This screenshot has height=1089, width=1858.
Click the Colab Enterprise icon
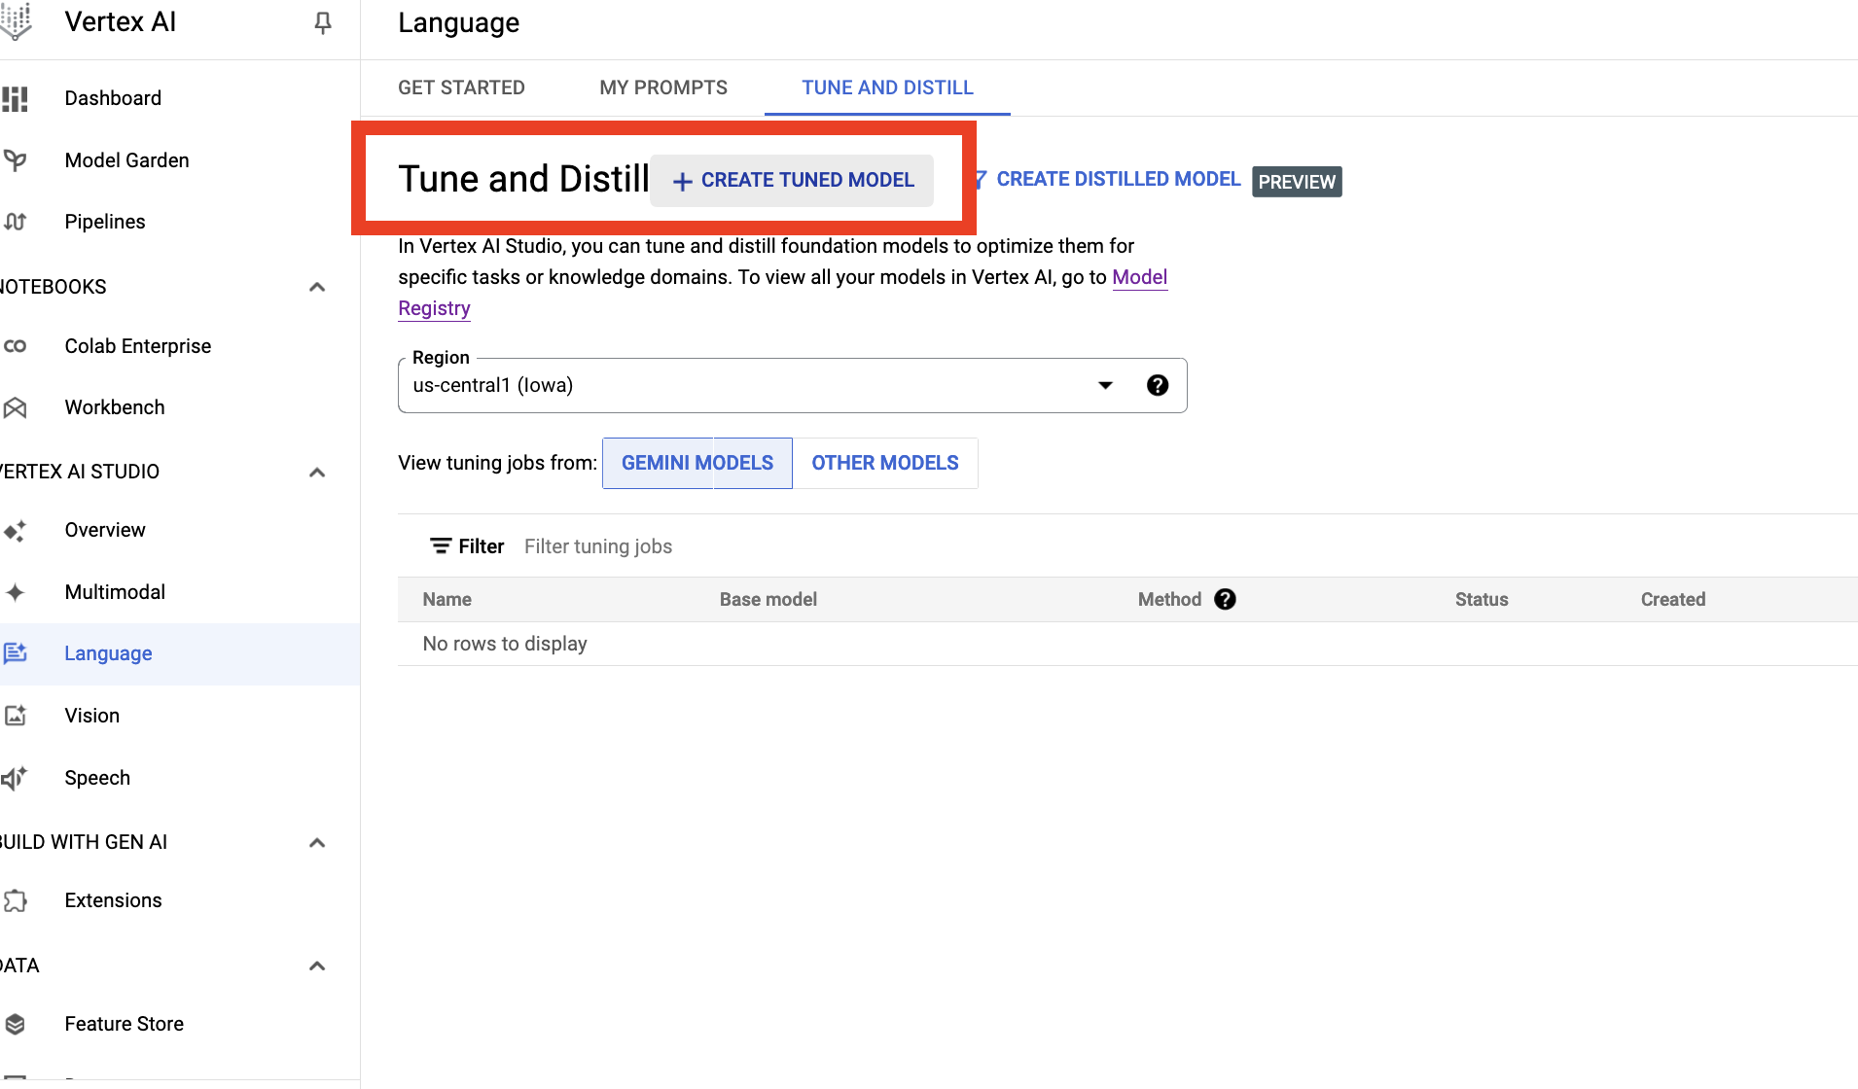(x=15, y=346)
